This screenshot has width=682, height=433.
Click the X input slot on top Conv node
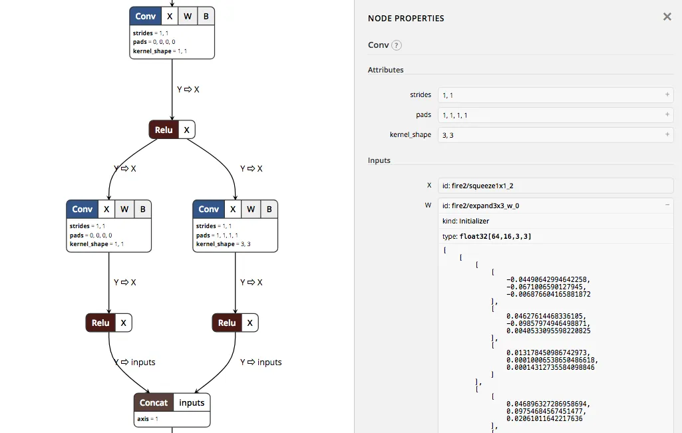point(169,16)
